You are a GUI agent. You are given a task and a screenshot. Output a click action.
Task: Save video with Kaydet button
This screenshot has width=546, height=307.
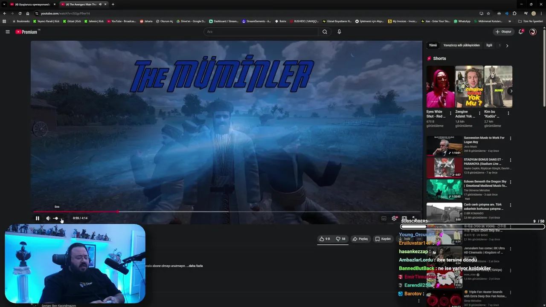tap(383, 239)
